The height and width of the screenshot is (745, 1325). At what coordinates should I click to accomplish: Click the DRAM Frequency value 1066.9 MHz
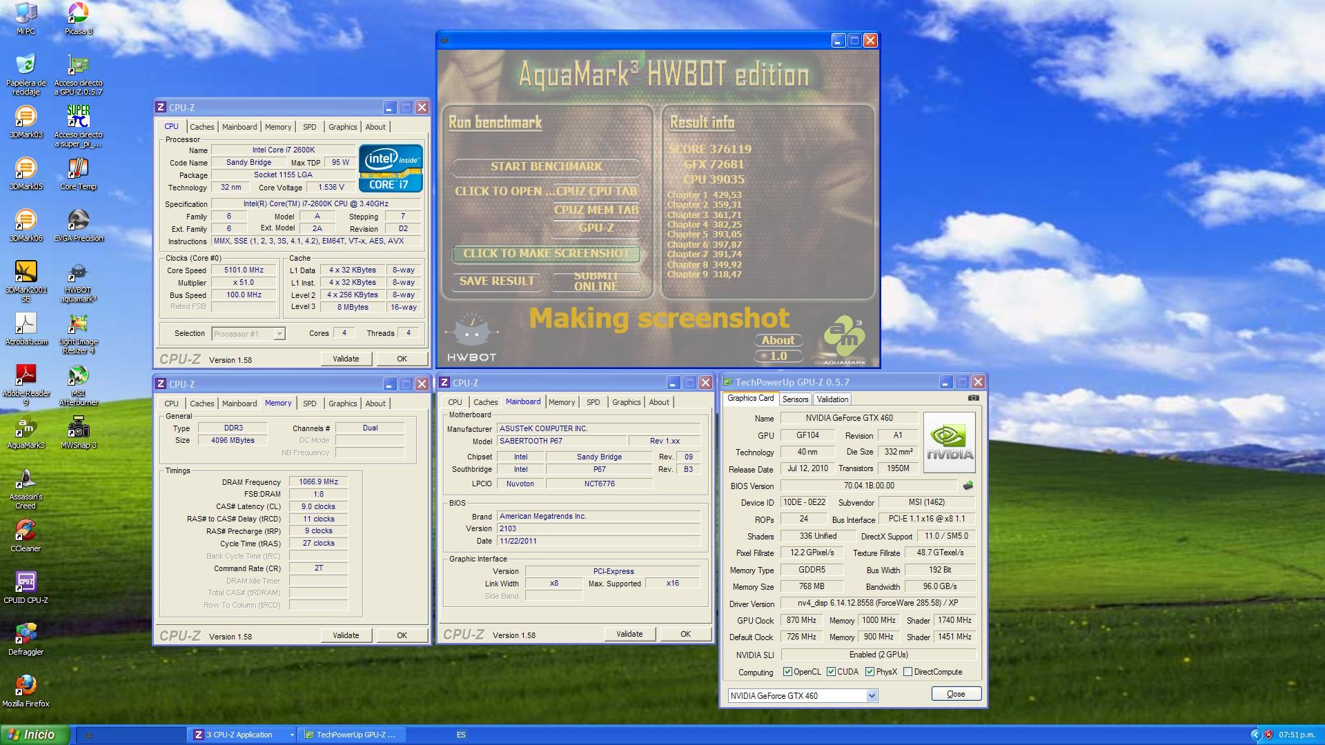318,482
